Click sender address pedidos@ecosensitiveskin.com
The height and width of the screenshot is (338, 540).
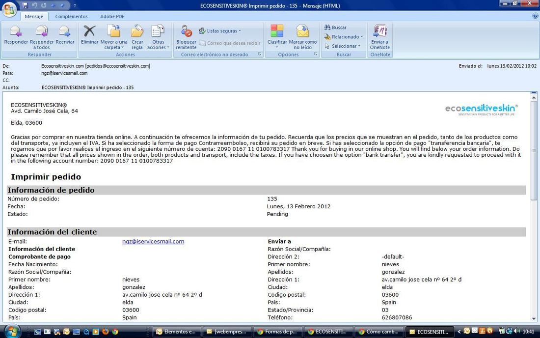coord(117,66)
